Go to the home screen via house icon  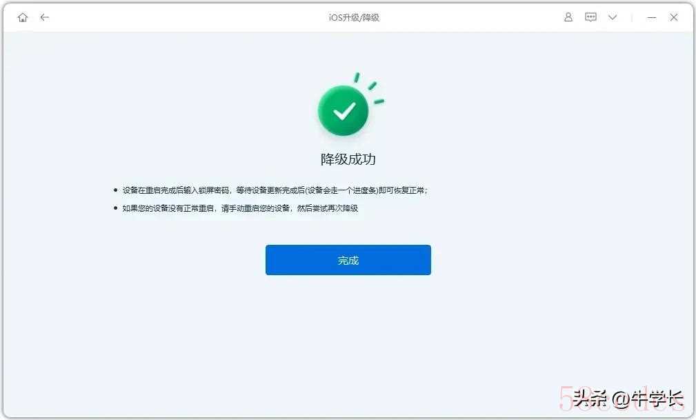tap(23, 17)
